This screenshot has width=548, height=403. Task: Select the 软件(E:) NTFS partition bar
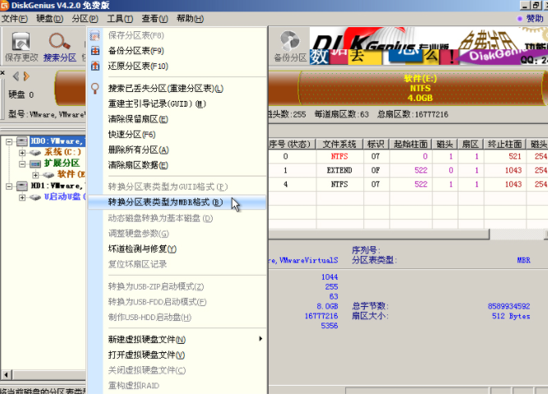coord(419,88)
